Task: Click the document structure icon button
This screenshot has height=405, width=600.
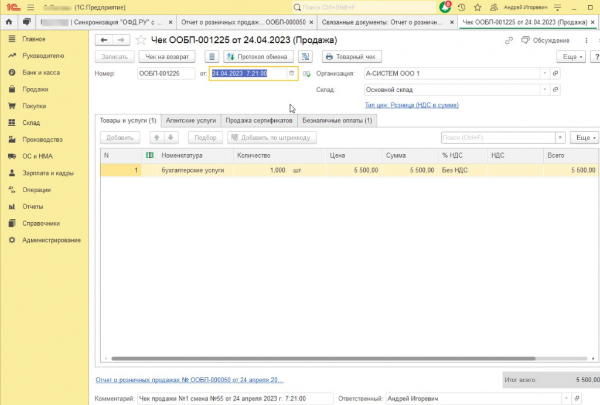Action: click(x=305, y=57)
